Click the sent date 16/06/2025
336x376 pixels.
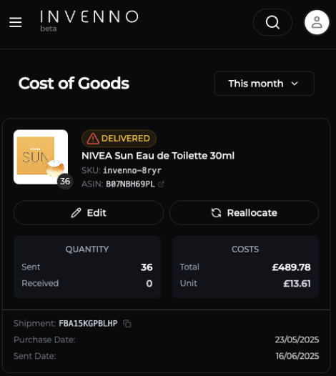(297, 356)
